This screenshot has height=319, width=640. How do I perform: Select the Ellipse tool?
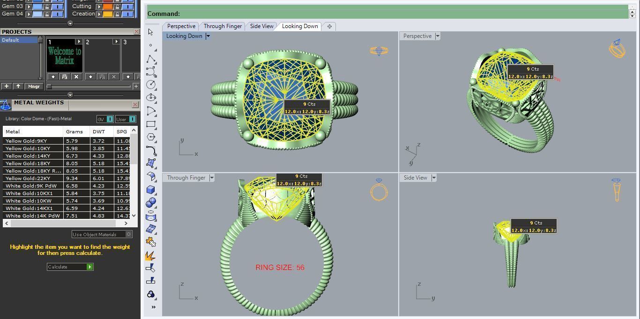[x=150, y=98]
